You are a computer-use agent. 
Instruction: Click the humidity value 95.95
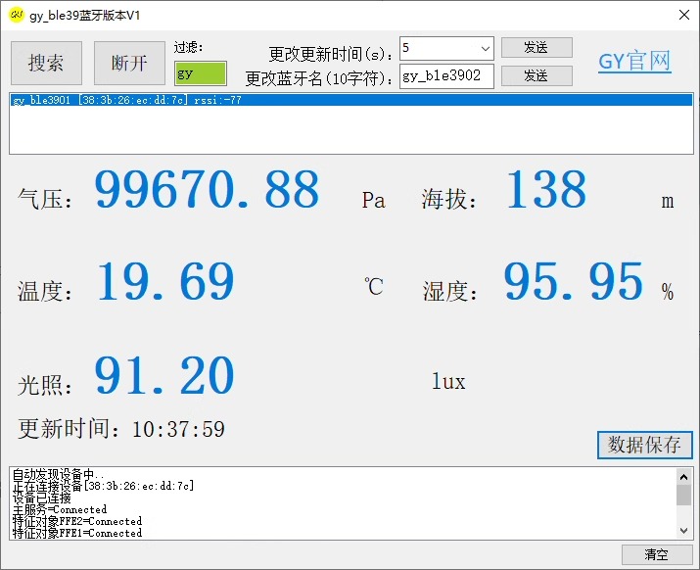click(x=574, y=281)
